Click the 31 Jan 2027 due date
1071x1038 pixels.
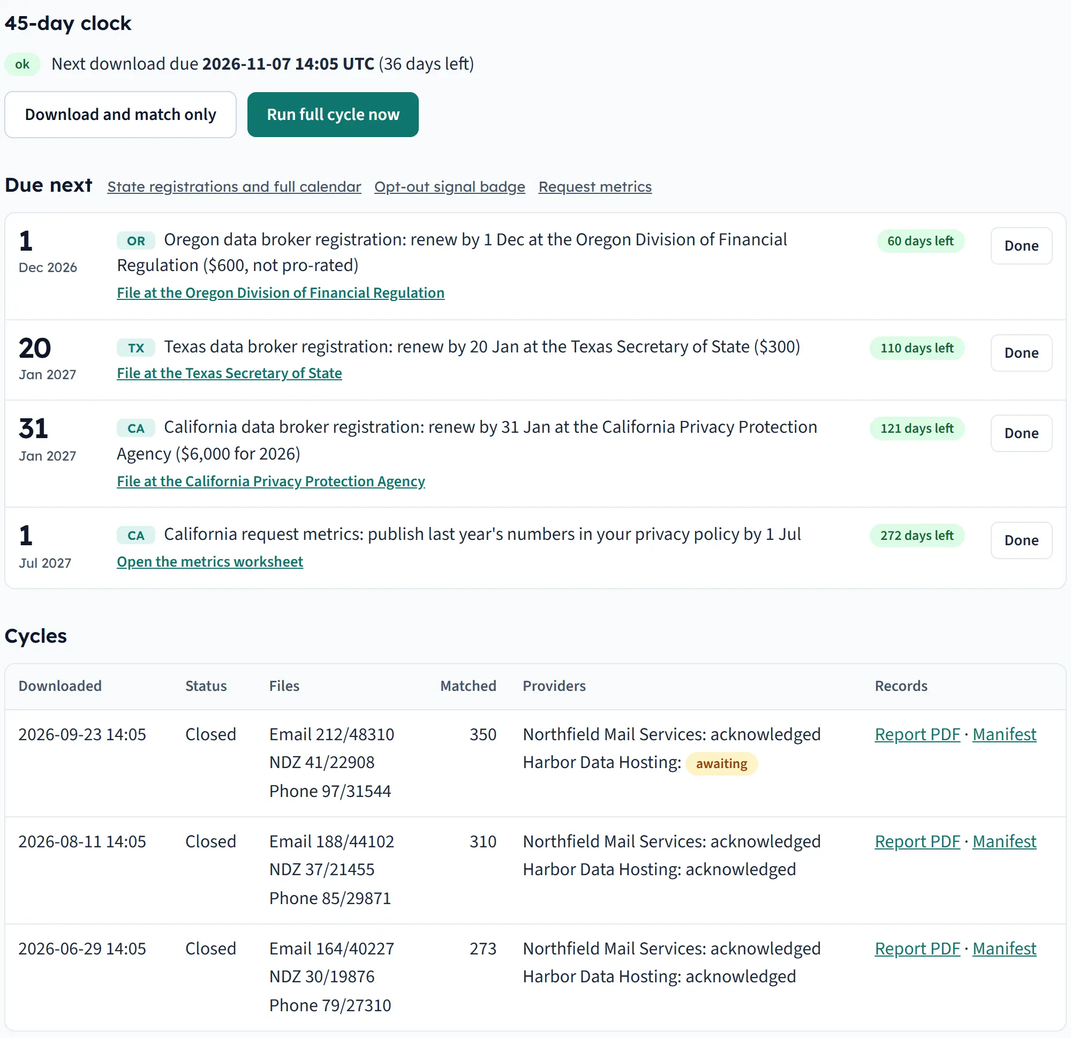point(48,440)
